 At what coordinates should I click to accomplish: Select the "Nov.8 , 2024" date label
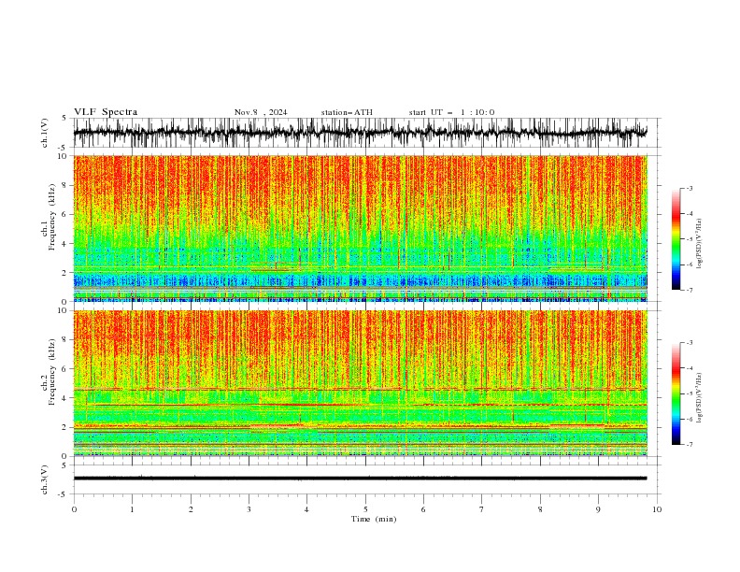[261, 112]
